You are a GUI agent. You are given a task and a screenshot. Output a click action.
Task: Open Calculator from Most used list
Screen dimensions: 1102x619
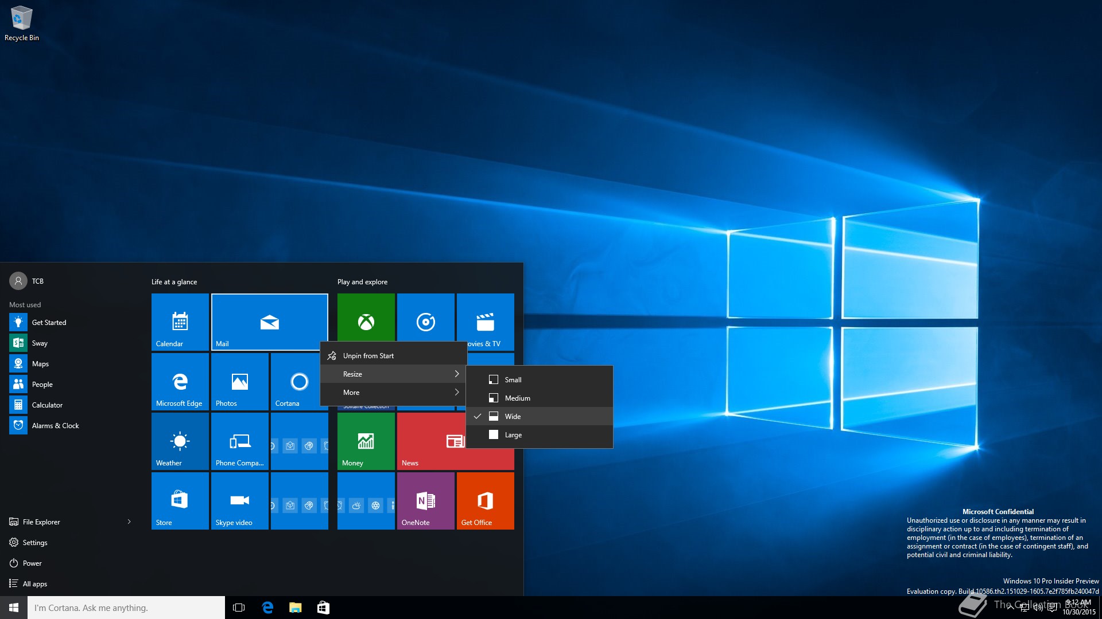[71, 405]
